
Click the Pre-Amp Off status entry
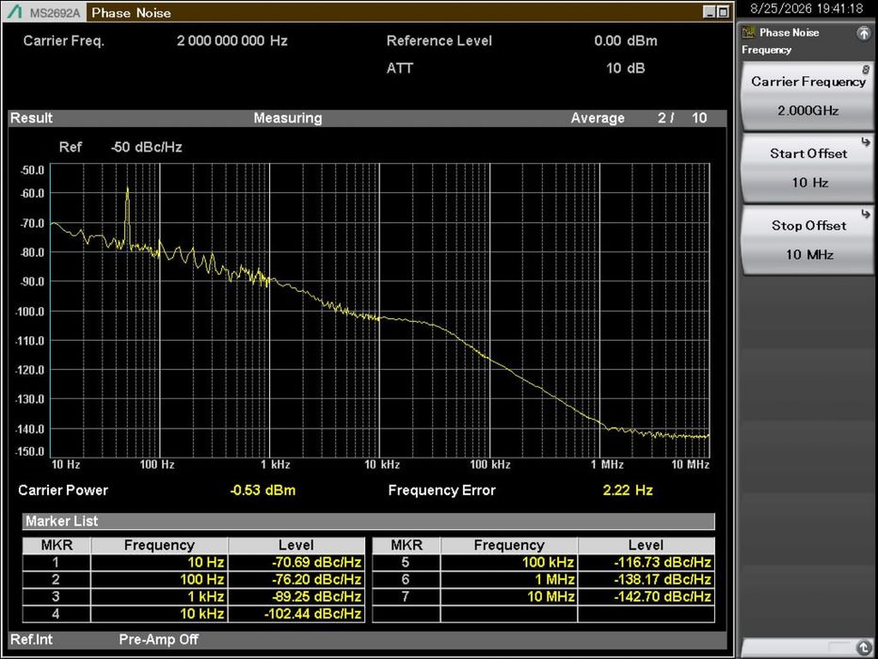pos(158,639)
